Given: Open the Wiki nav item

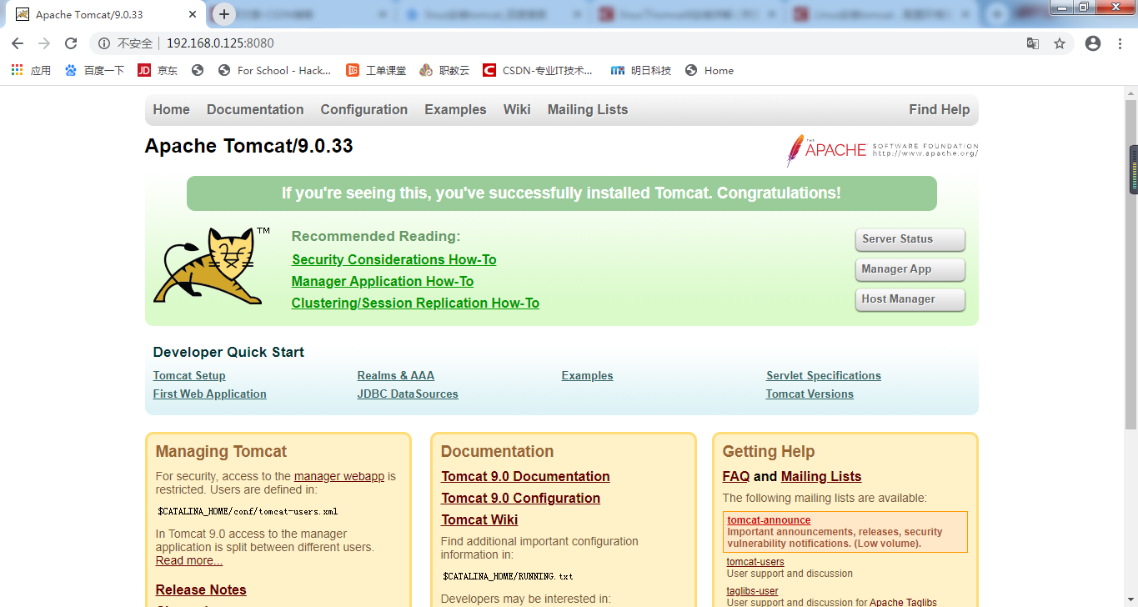Looking at the screenshot, I should pyautogui.click(x=517, y=109).
